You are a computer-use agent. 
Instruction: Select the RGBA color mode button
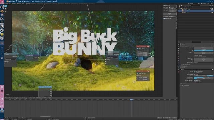point(210,76)
